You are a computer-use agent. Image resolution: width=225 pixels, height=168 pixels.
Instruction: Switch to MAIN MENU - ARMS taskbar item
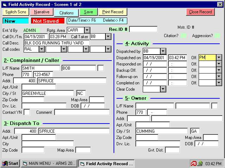coord(49,163)
